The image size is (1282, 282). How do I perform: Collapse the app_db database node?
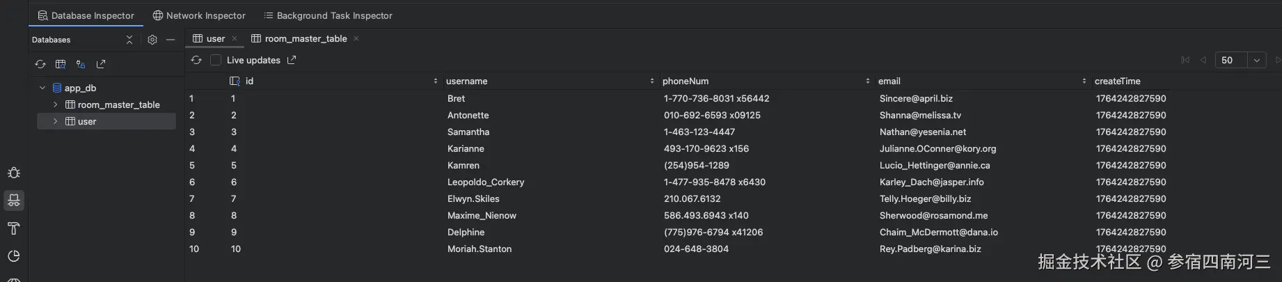42,88
